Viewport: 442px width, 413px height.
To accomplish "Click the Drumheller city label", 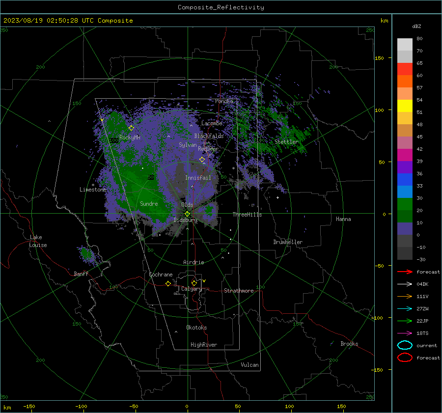I will (288, 242).
